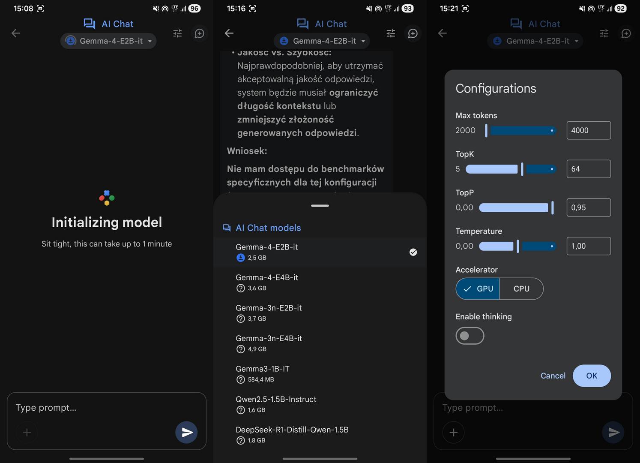Tap the new chat bubble icon on the 15:16 screen

click(413, 33)
